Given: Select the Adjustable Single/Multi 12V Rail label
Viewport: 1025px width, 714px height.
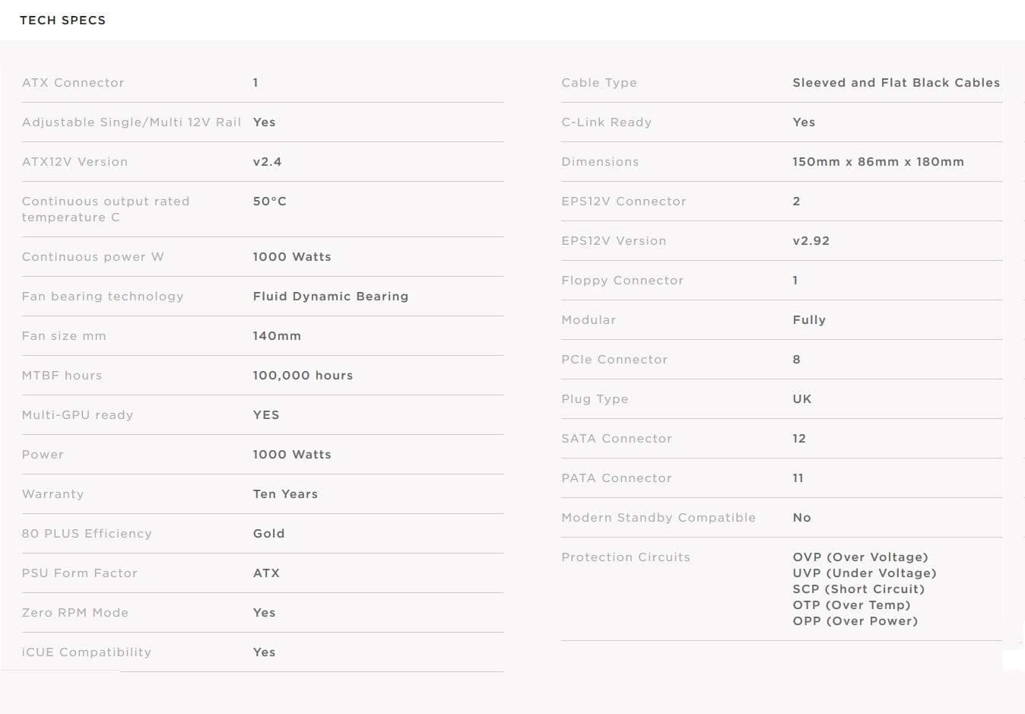Looking at the screenshot, I should (132, 122).
